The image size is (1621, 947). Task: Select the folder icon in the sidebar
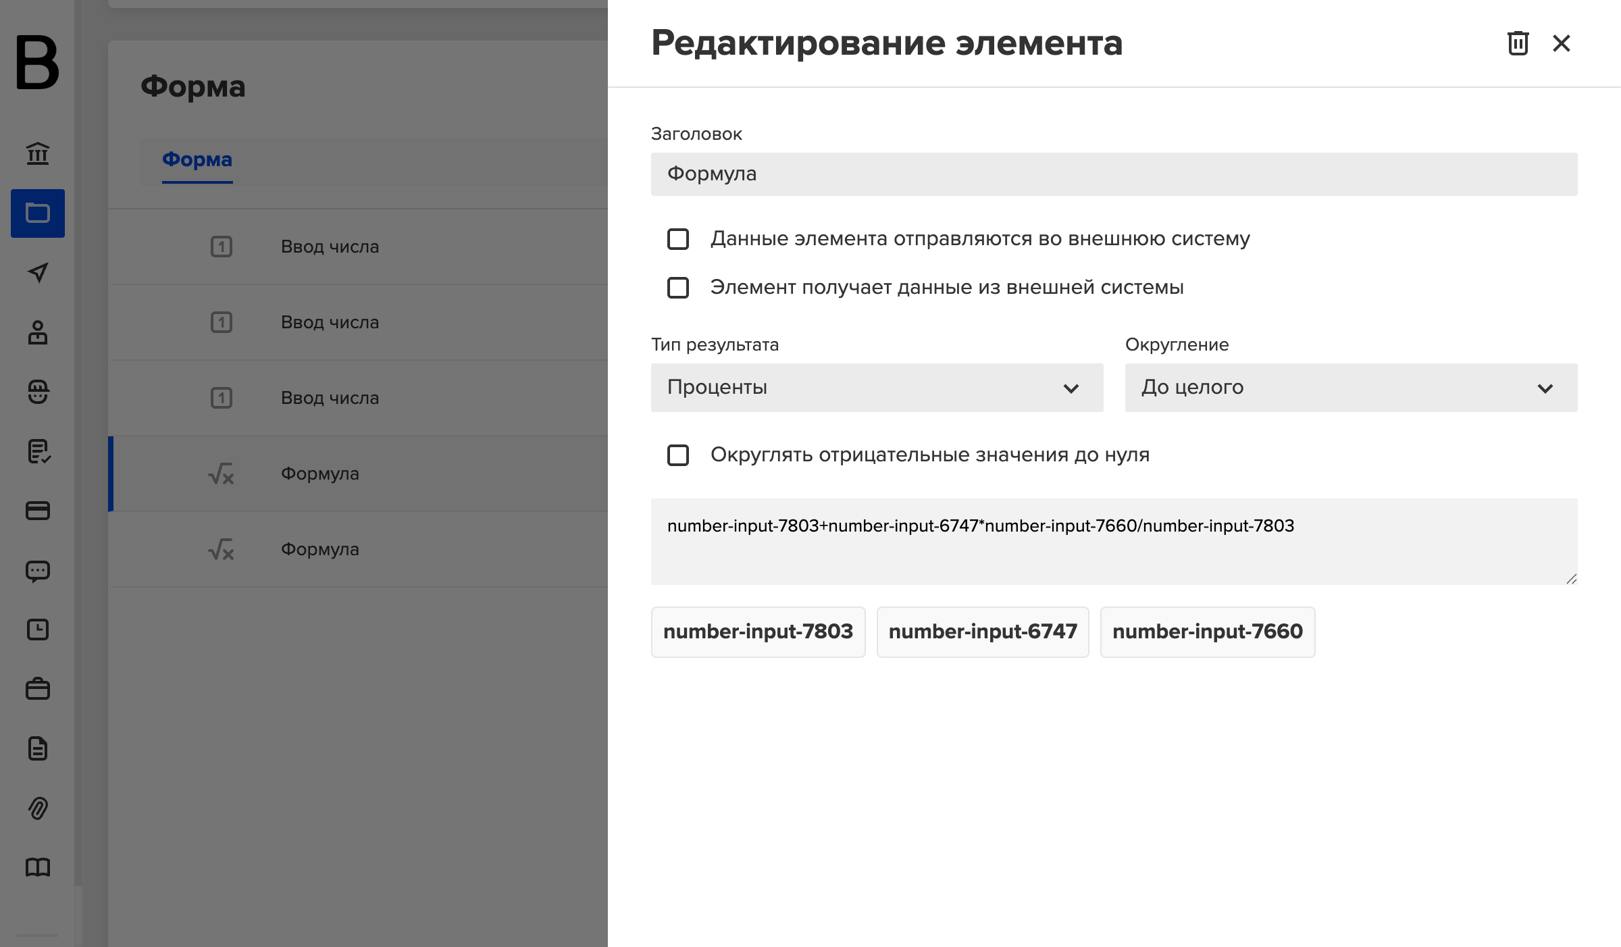click(x=38, y=213)
